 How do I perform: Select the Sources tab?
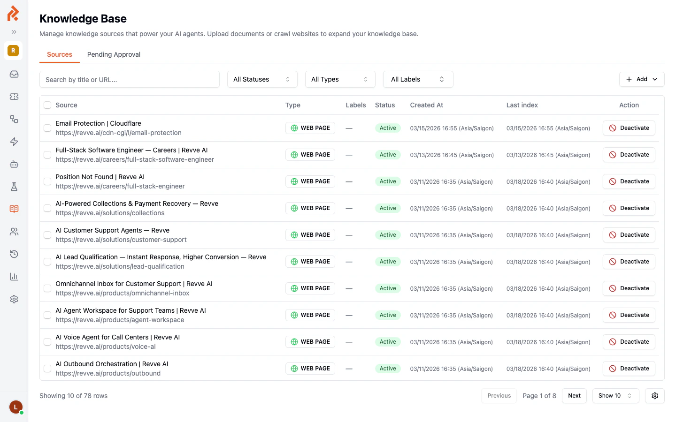(59, 54)
